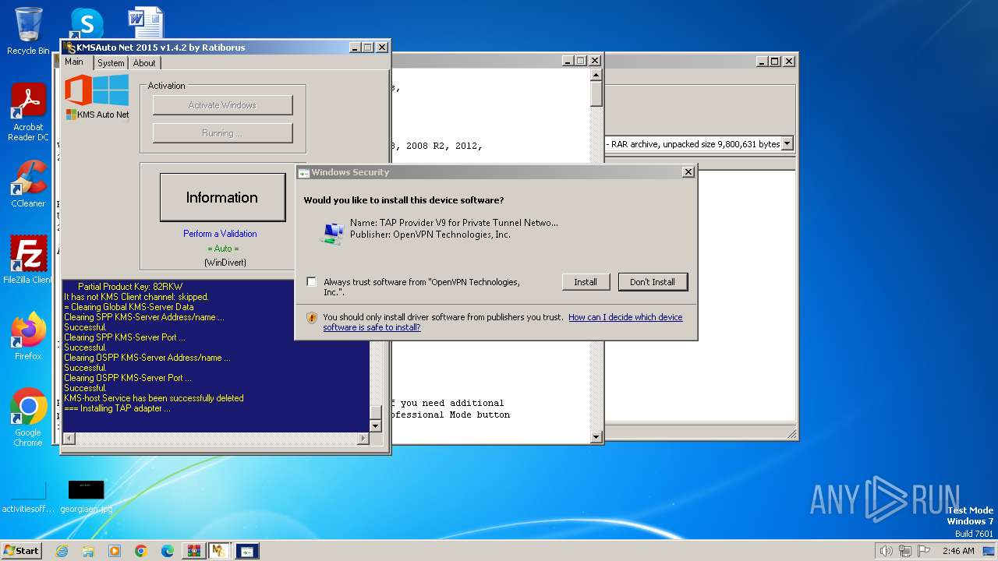Click the down arrow of the KMSAuto log scrollbar
This screenshot has height=561, width=998.
click(376, 426)
